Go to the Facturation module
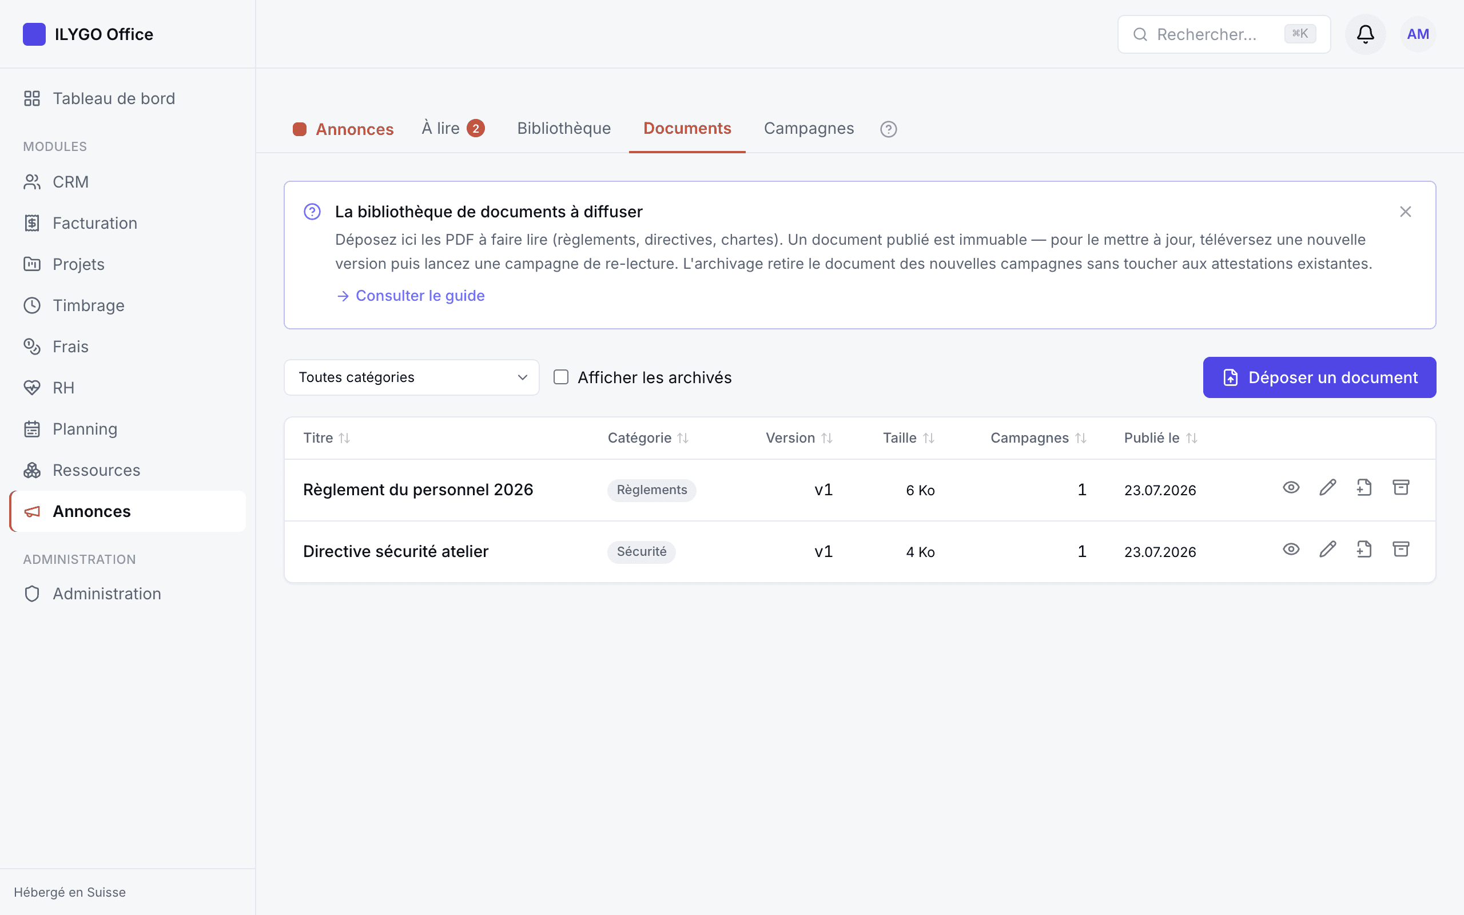 click(x=128, y=223)
